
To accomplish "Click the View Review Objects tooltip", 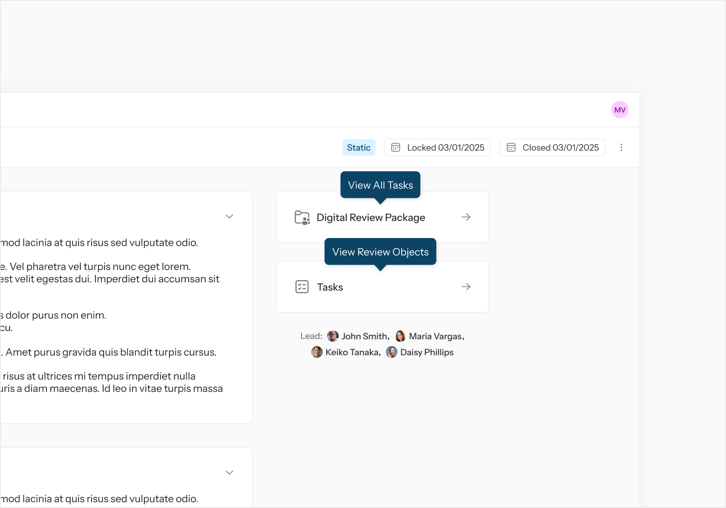I will click(x=380, y=252).
